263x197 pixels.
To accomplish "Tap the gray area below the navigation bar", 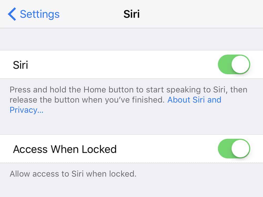I will click(x=131, y=39).
